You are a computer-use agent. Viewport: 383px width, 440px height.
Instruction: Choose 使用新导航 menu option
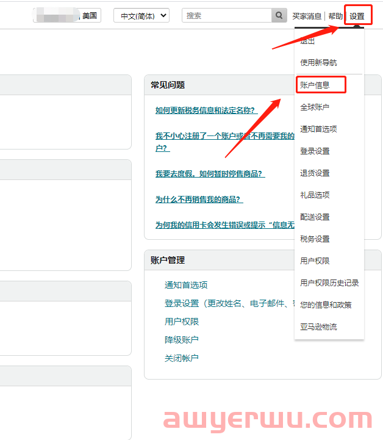318,63
